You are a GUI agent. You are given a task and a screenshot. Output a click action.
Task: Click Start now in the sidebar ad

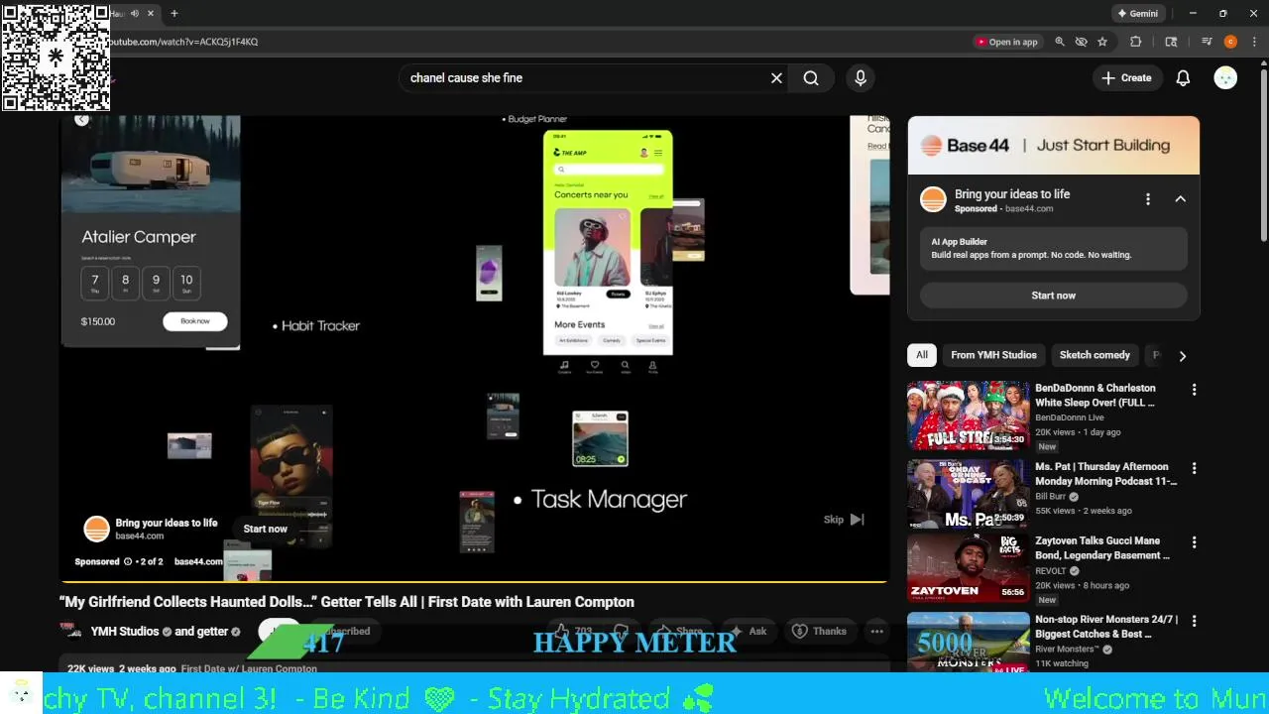pos(1053,296)
